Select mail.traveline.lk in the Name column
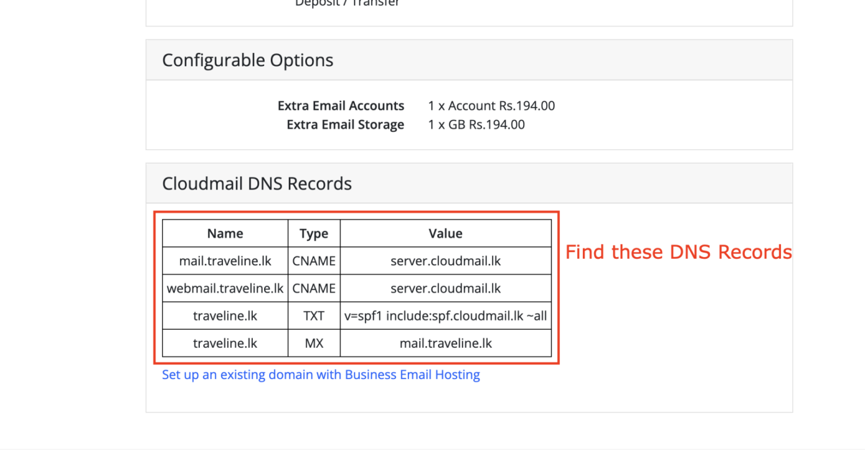The height and width of the screenshot is (450, 865). 225,261
